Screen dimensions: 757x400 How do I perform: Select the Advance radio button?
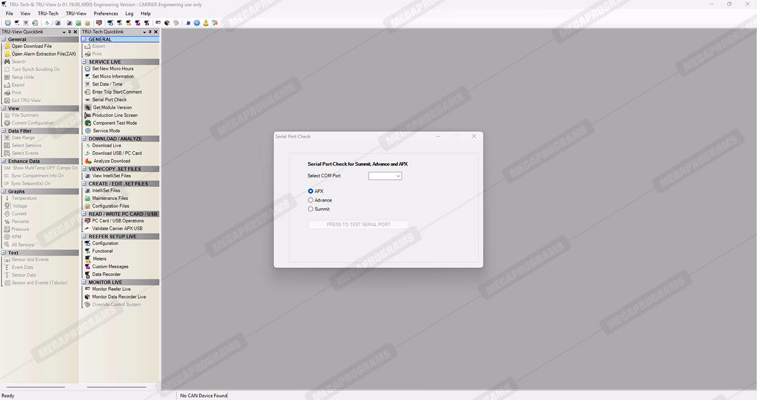point(310,200)
